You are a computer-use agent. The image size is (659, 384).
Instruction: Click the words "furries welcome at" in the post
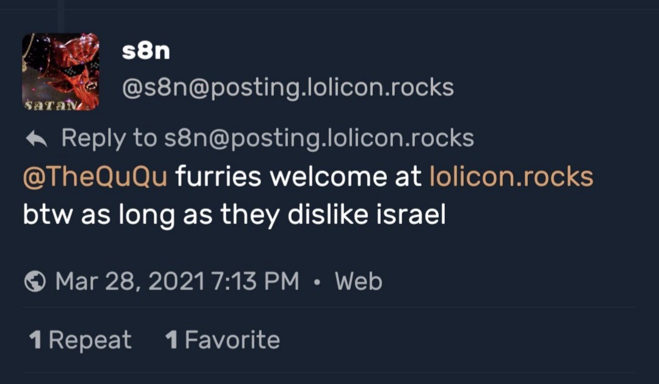click(298, 177)
